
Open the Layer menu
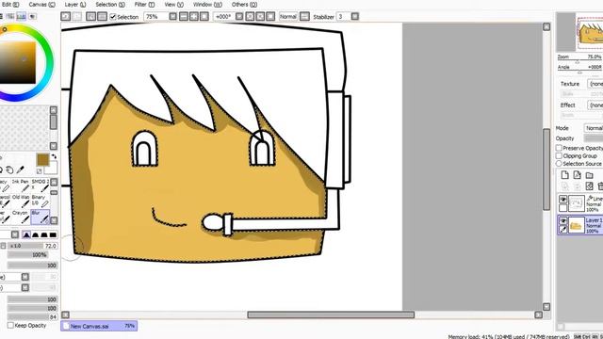pyautogui.click(x=74, y=5)
